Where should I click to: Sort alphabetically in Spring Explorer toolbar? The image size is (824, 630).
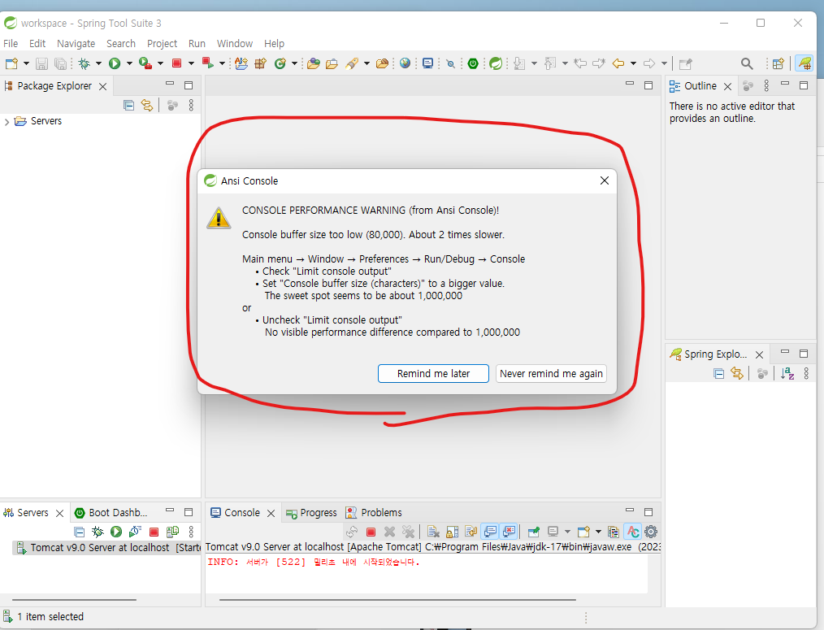point(787,373)
